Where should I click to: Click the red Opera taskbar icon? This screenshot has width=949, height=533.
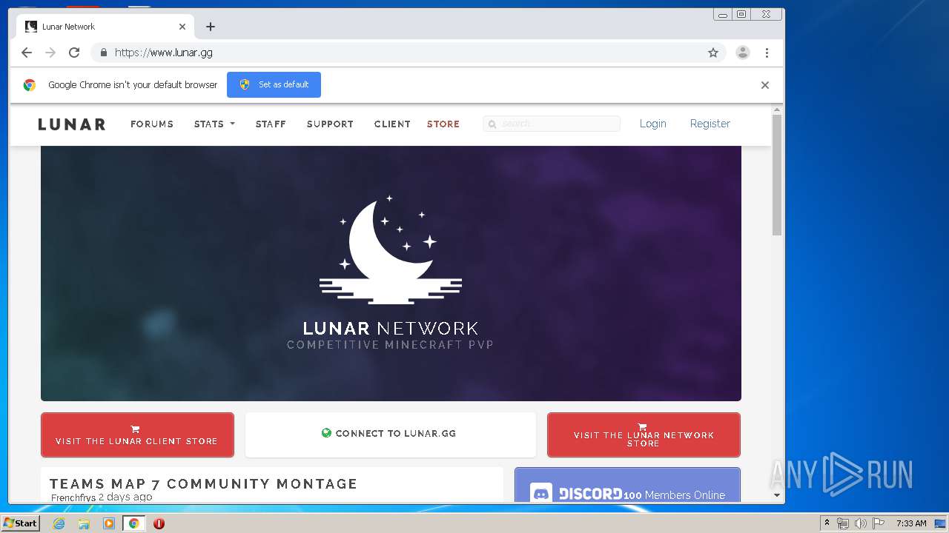(x=159, y=523)
